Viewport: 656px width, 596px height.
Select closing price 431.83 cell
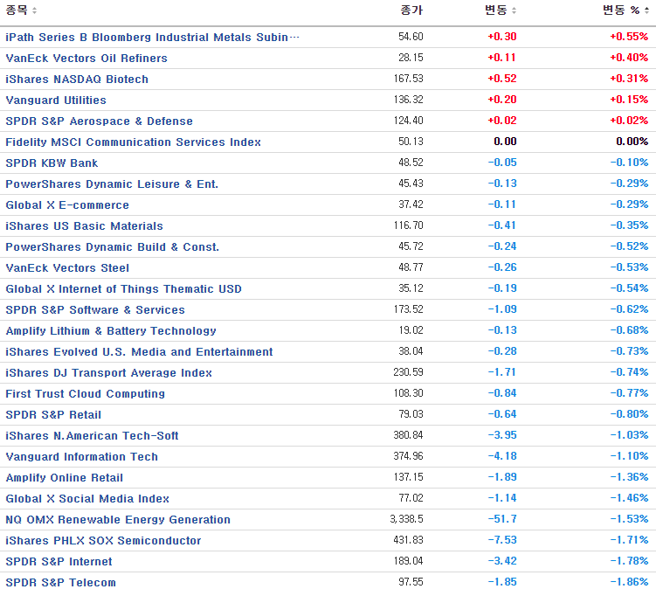[x=408, y=540]
